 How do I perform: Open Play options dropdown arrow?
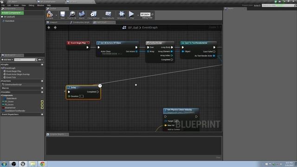point(138,15)
